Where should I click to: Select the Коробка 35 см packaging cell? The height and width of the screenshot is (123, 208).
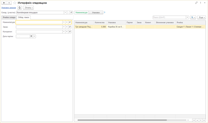(x=116, y=27)
